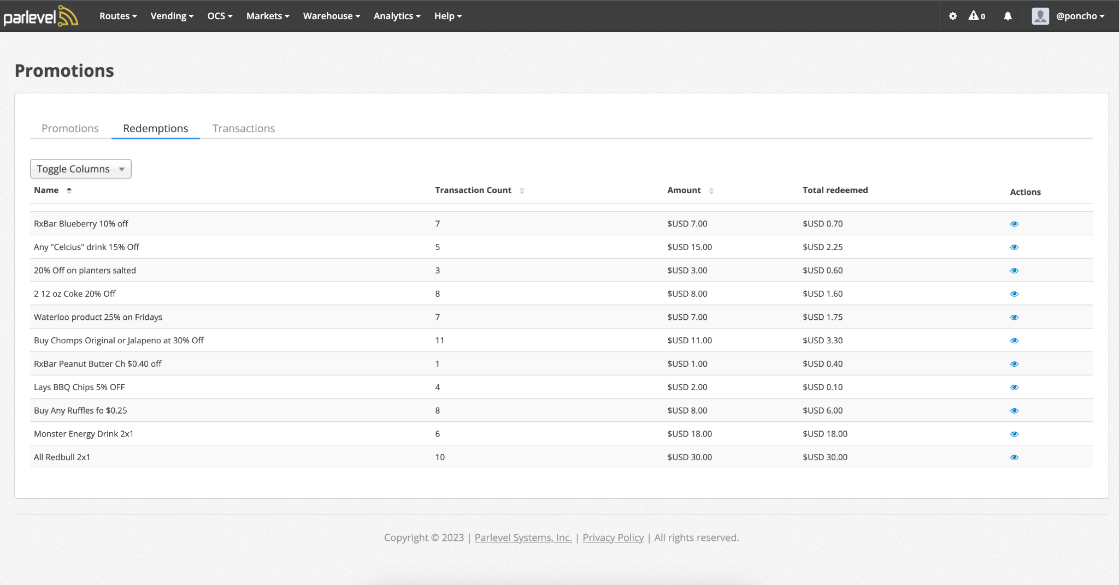
Task: View RxBar Peanut Butter Ch $0.40 off details
Action: [x=1014, y=364]
